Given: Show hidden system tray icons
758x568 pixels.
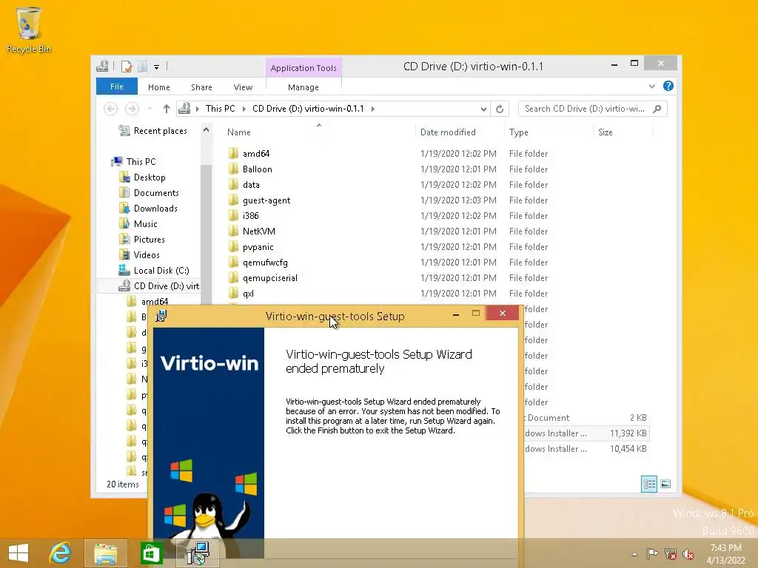Looking at the screenshot, I should click(634, 554).
